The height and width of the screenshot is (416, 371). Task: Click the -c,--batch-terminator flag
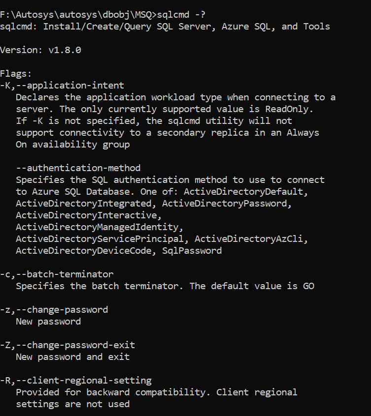click(57, 274)
